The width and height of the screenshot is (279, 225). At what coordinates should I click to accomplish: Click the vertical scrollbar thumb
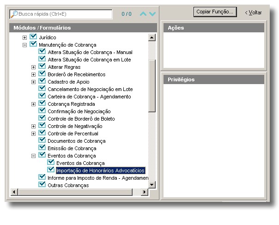[x=152, y=86]
